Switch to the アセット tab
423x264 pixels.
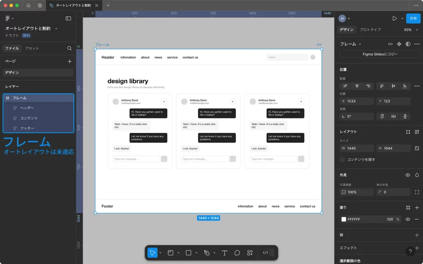point(32,48)
